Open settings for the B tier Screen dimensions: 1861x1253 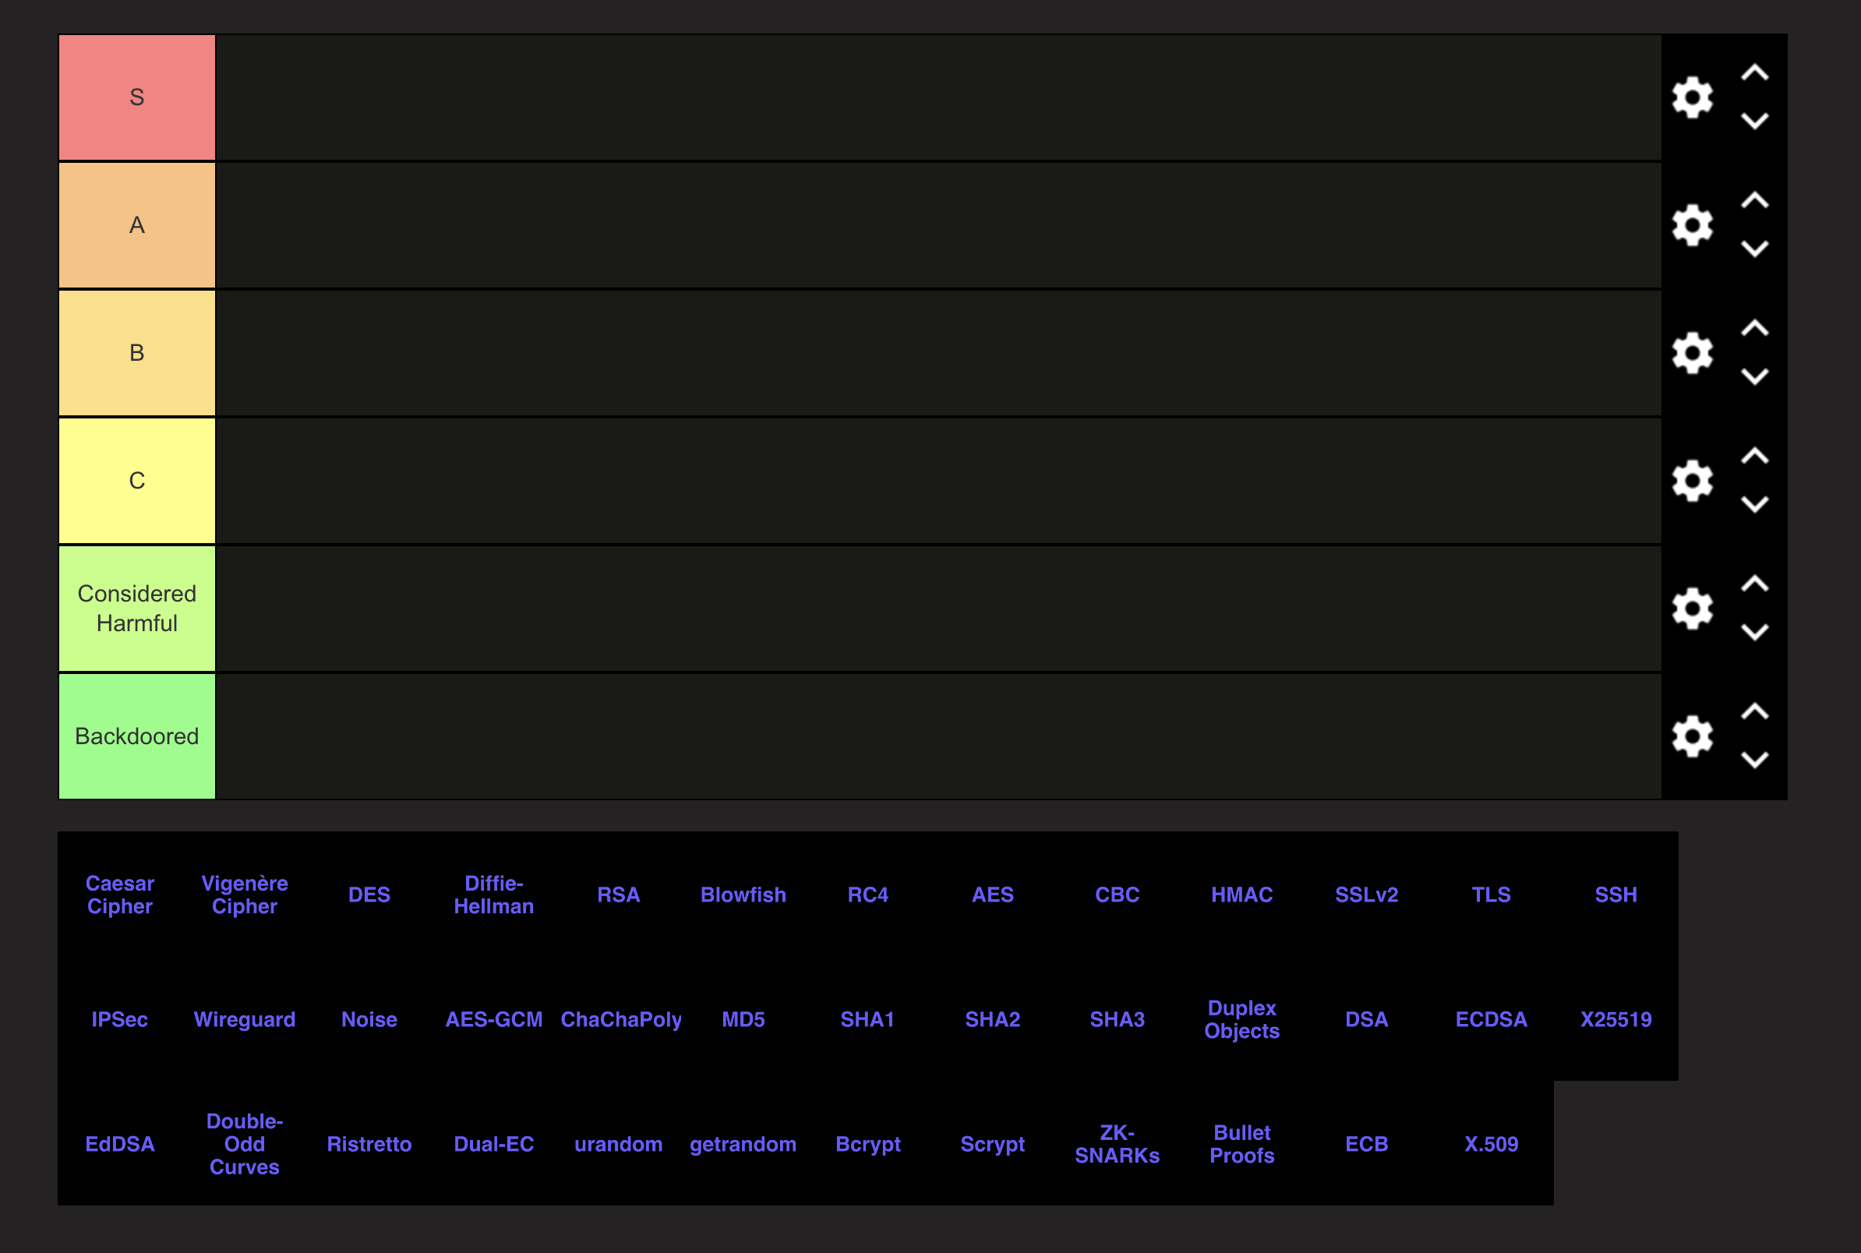click(x=1692, y=353)
